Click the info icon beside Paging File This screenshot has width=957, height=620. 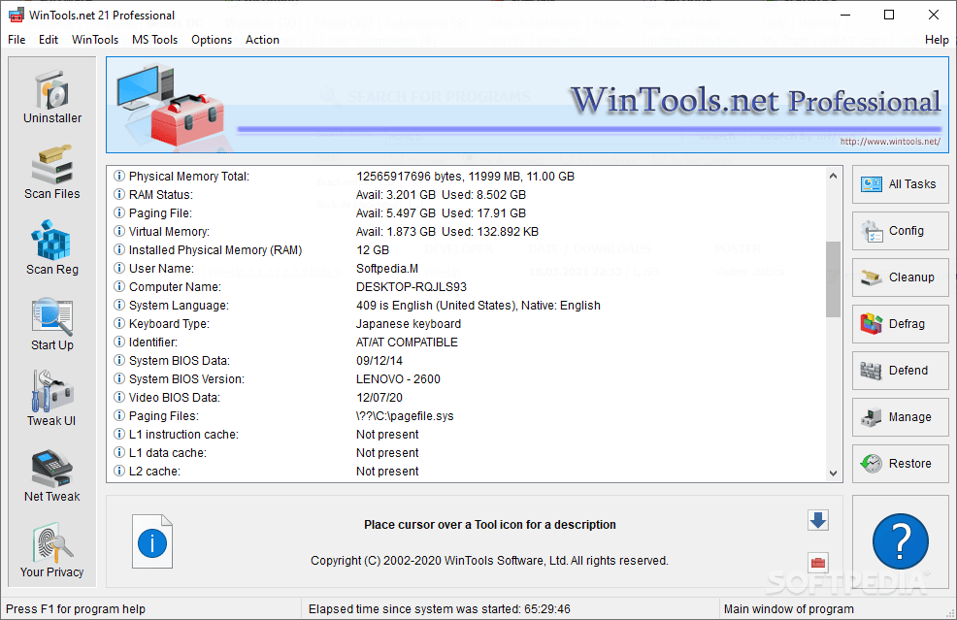pos(119,212)
